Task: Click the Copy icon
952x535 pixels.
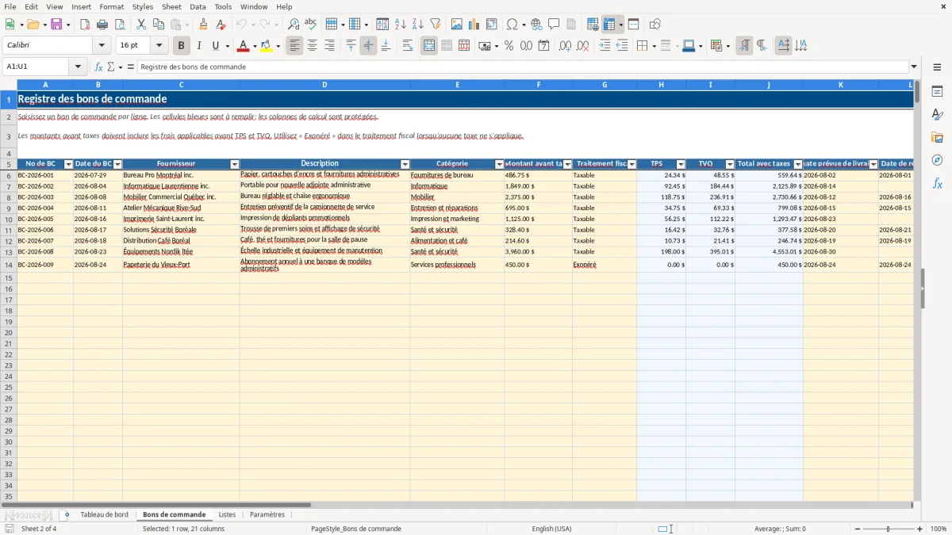Action: [x=159, y=25]
